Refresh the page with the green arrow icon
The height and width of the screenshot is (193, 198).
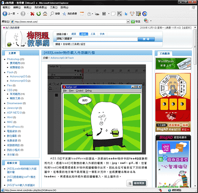pyautogui.click(x=39, y=14)
